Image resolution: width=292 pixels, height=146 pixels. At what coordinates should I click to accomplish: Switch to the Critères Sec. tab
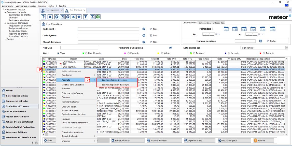click(x=205, y=23)
